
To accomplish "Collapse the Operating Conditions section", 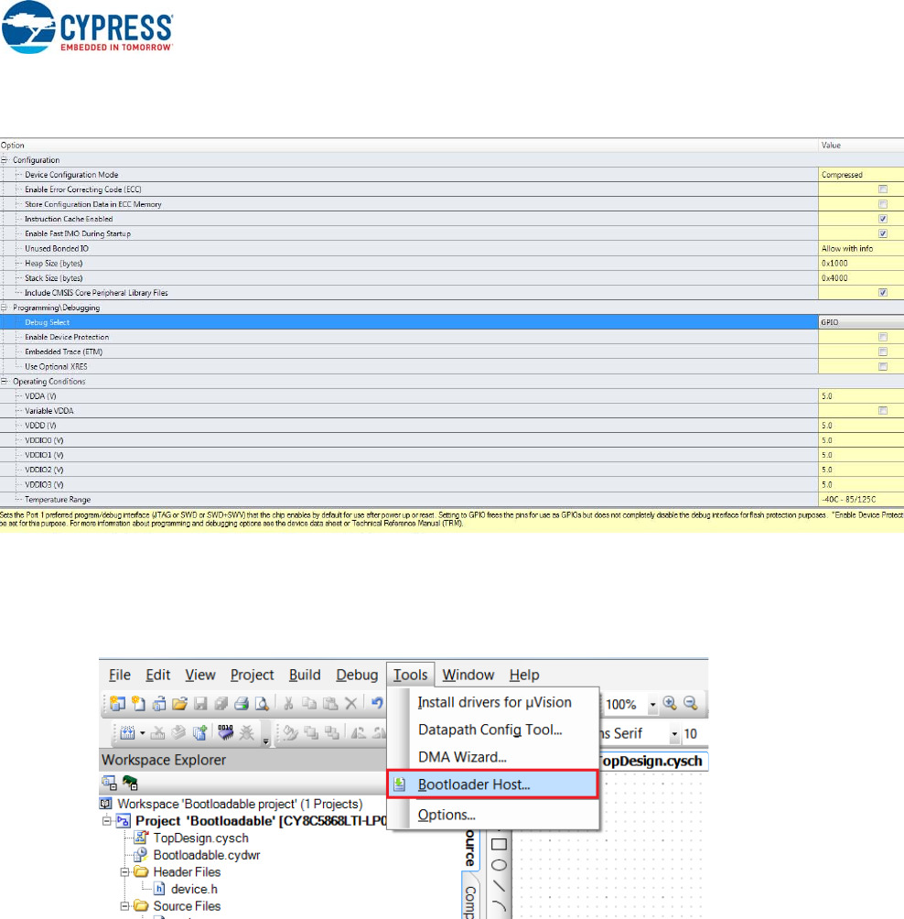I will click(5, 381).
